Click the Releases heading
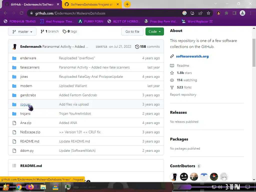The height and width of the screenshot is (192, 256). click(178, 112)
